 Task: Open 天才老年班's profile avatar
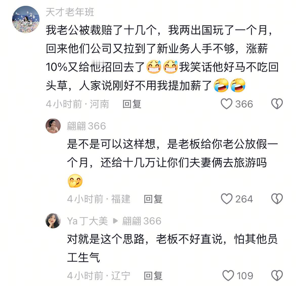point(26,19)
